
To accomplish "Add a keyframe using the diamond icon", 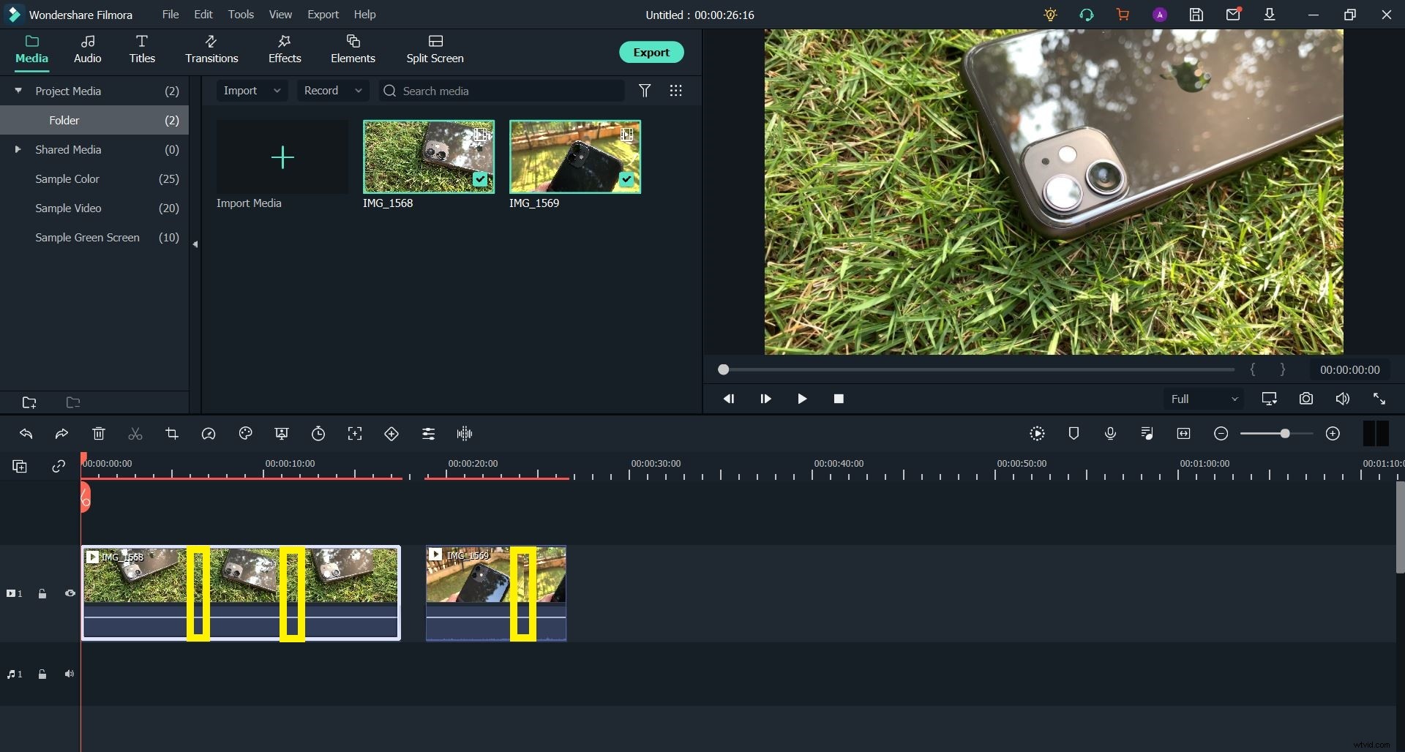I will coord(391,433).
